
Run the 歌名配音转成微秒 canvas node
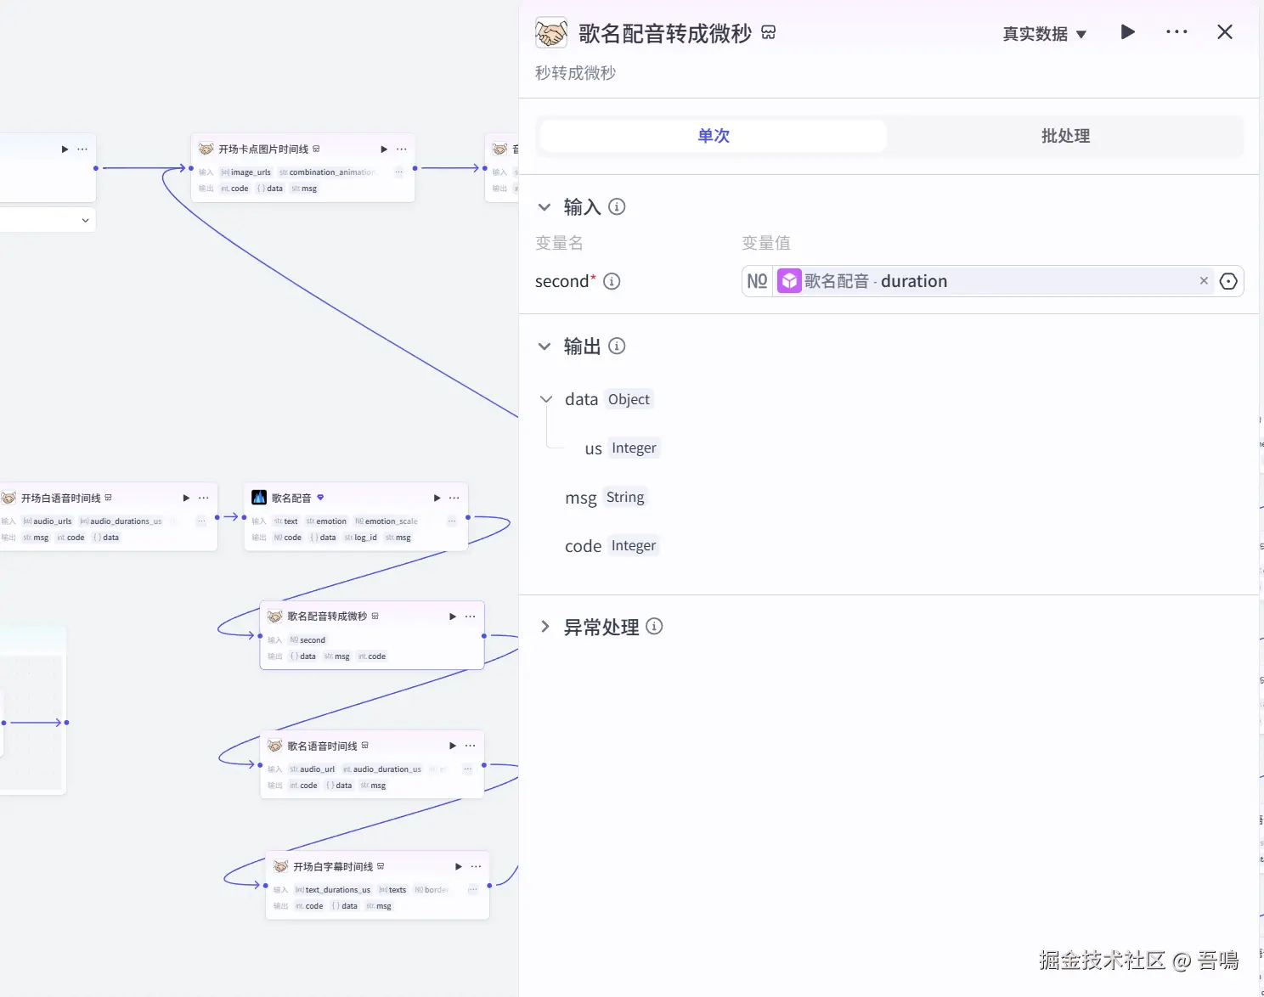coord(453,617)
